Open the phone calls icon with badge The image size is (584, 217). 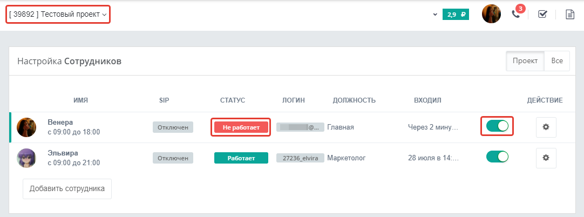(x=516, y=15)
